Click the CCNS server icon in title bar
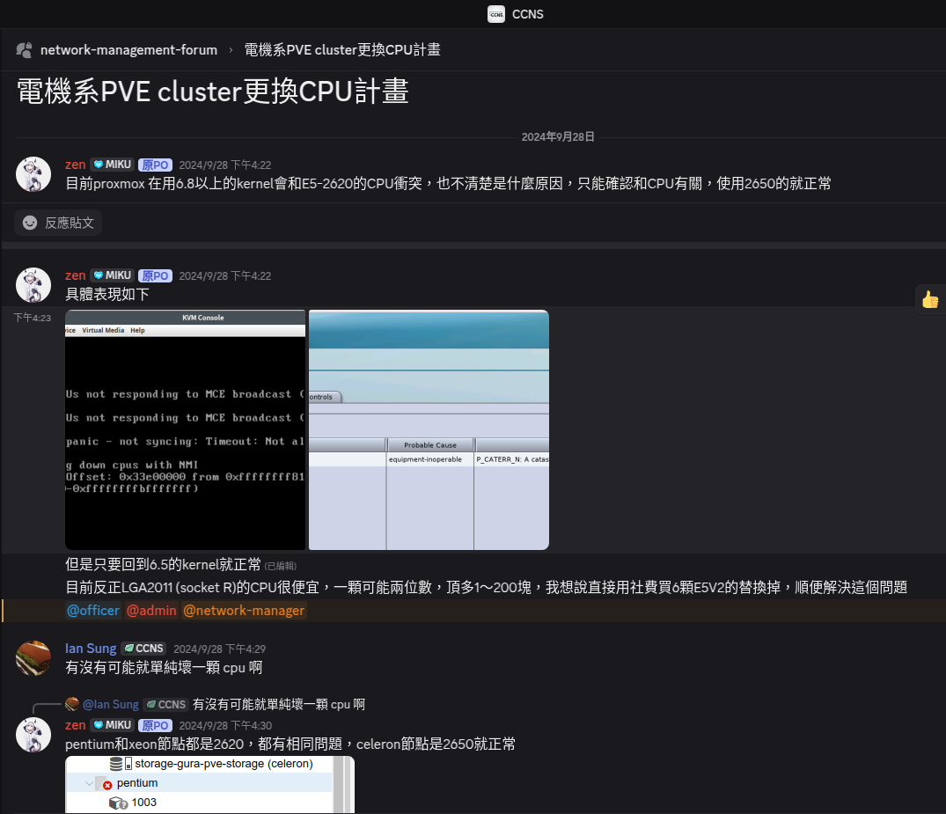The width and height of the screenshot is (946, 814). [496, 13]
